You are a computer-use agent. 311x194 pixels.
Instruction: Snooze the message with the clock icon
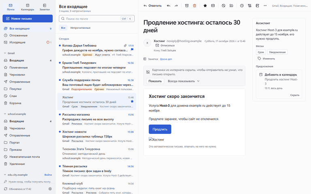[x=242, y=6]
